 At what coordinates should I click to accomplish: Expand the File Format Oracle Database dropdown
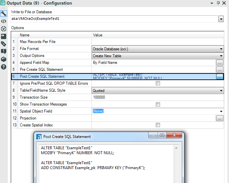coord(221,49)
